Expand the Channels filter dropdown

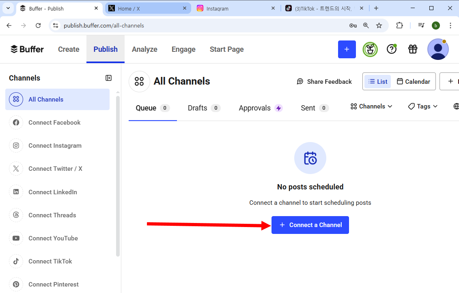pyautogui.click(x=371, y=106)
